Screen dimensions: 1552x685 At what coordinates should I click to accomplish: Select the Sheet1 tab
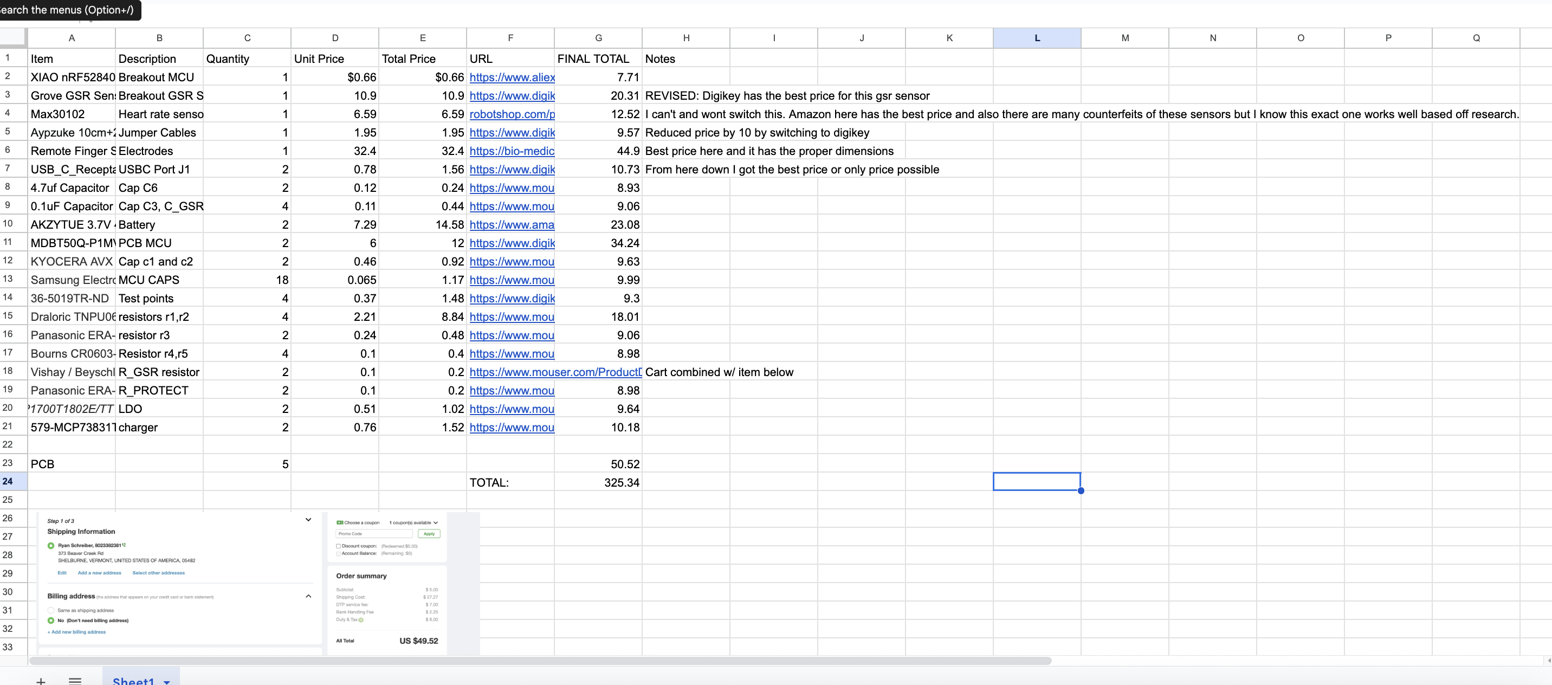pyautogui.click(x=133, y=681)
